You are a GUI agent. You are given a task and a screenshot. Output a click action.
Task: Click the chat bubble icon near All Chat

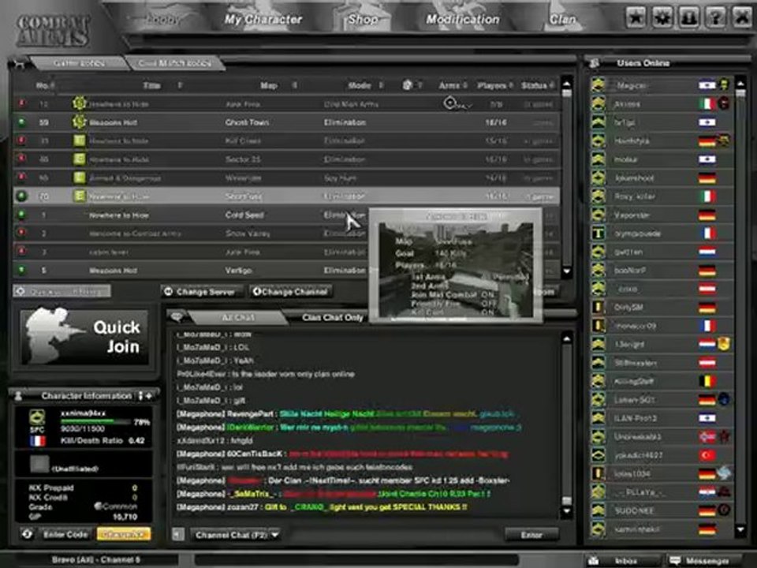[x=177, y=317]
